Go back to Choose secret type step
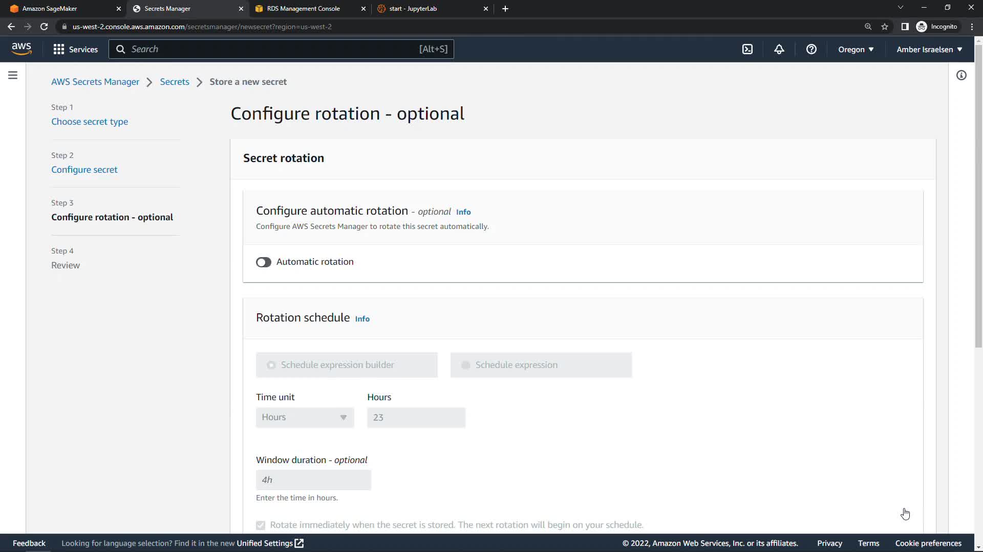 pyautogui.click(x=90, y=122)
